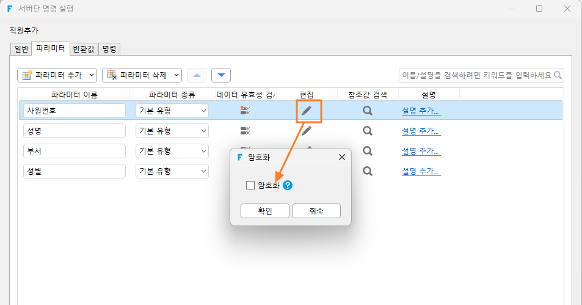Screen dimensions: 582x305
Task: Open data validation for 사원번호 row
Action: click(245, 111)
